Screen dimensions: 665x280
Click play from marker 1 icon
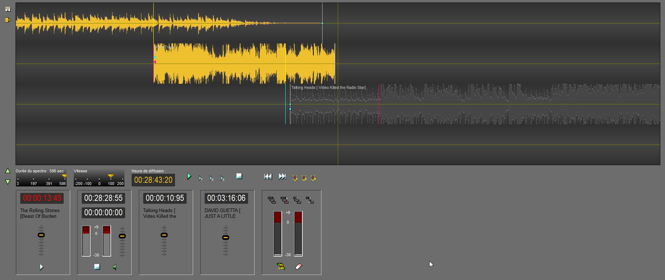click(x=200, y=178)
